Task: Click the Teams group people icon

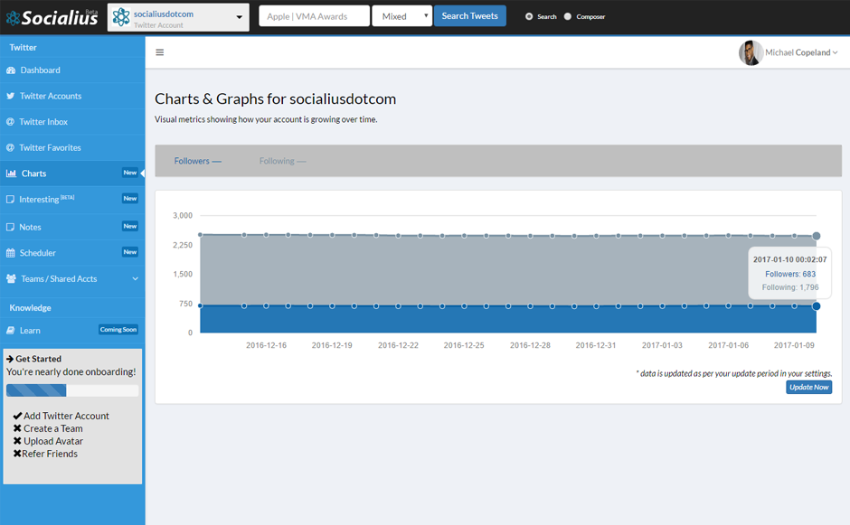Action: (x=12, y=279)
